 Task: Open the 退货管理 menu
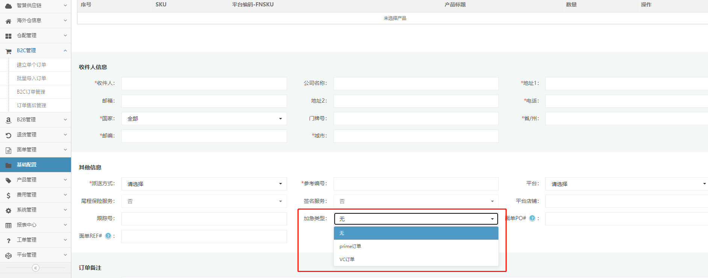pos(35,135)
